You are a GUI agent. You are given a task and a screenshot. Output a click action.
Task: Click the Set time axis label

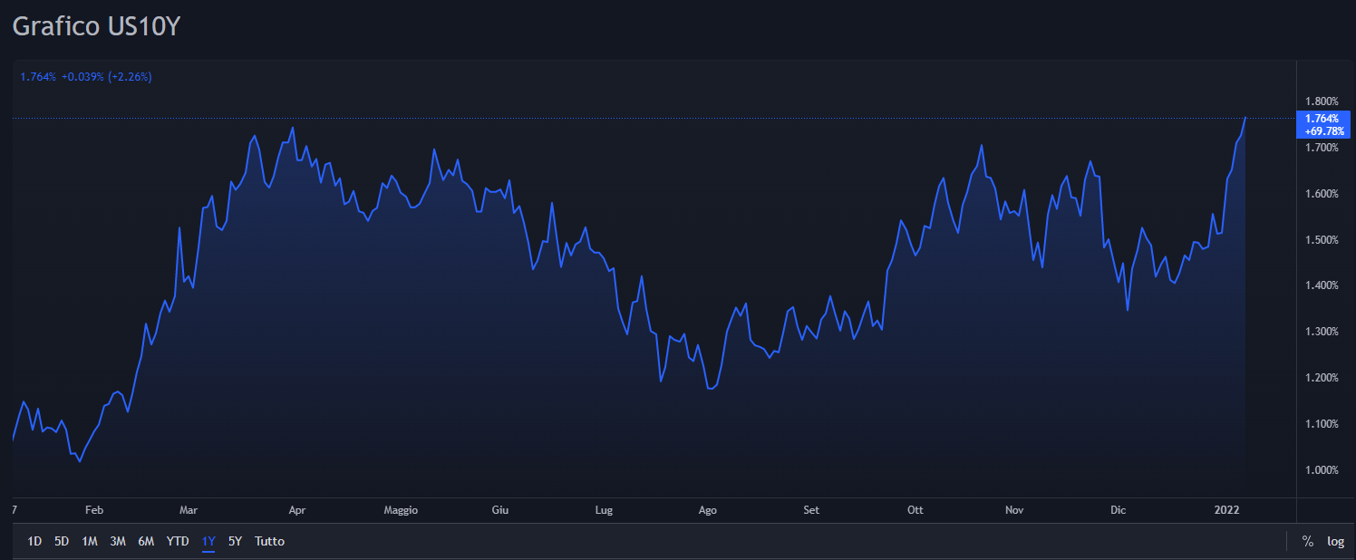point(811,510)
